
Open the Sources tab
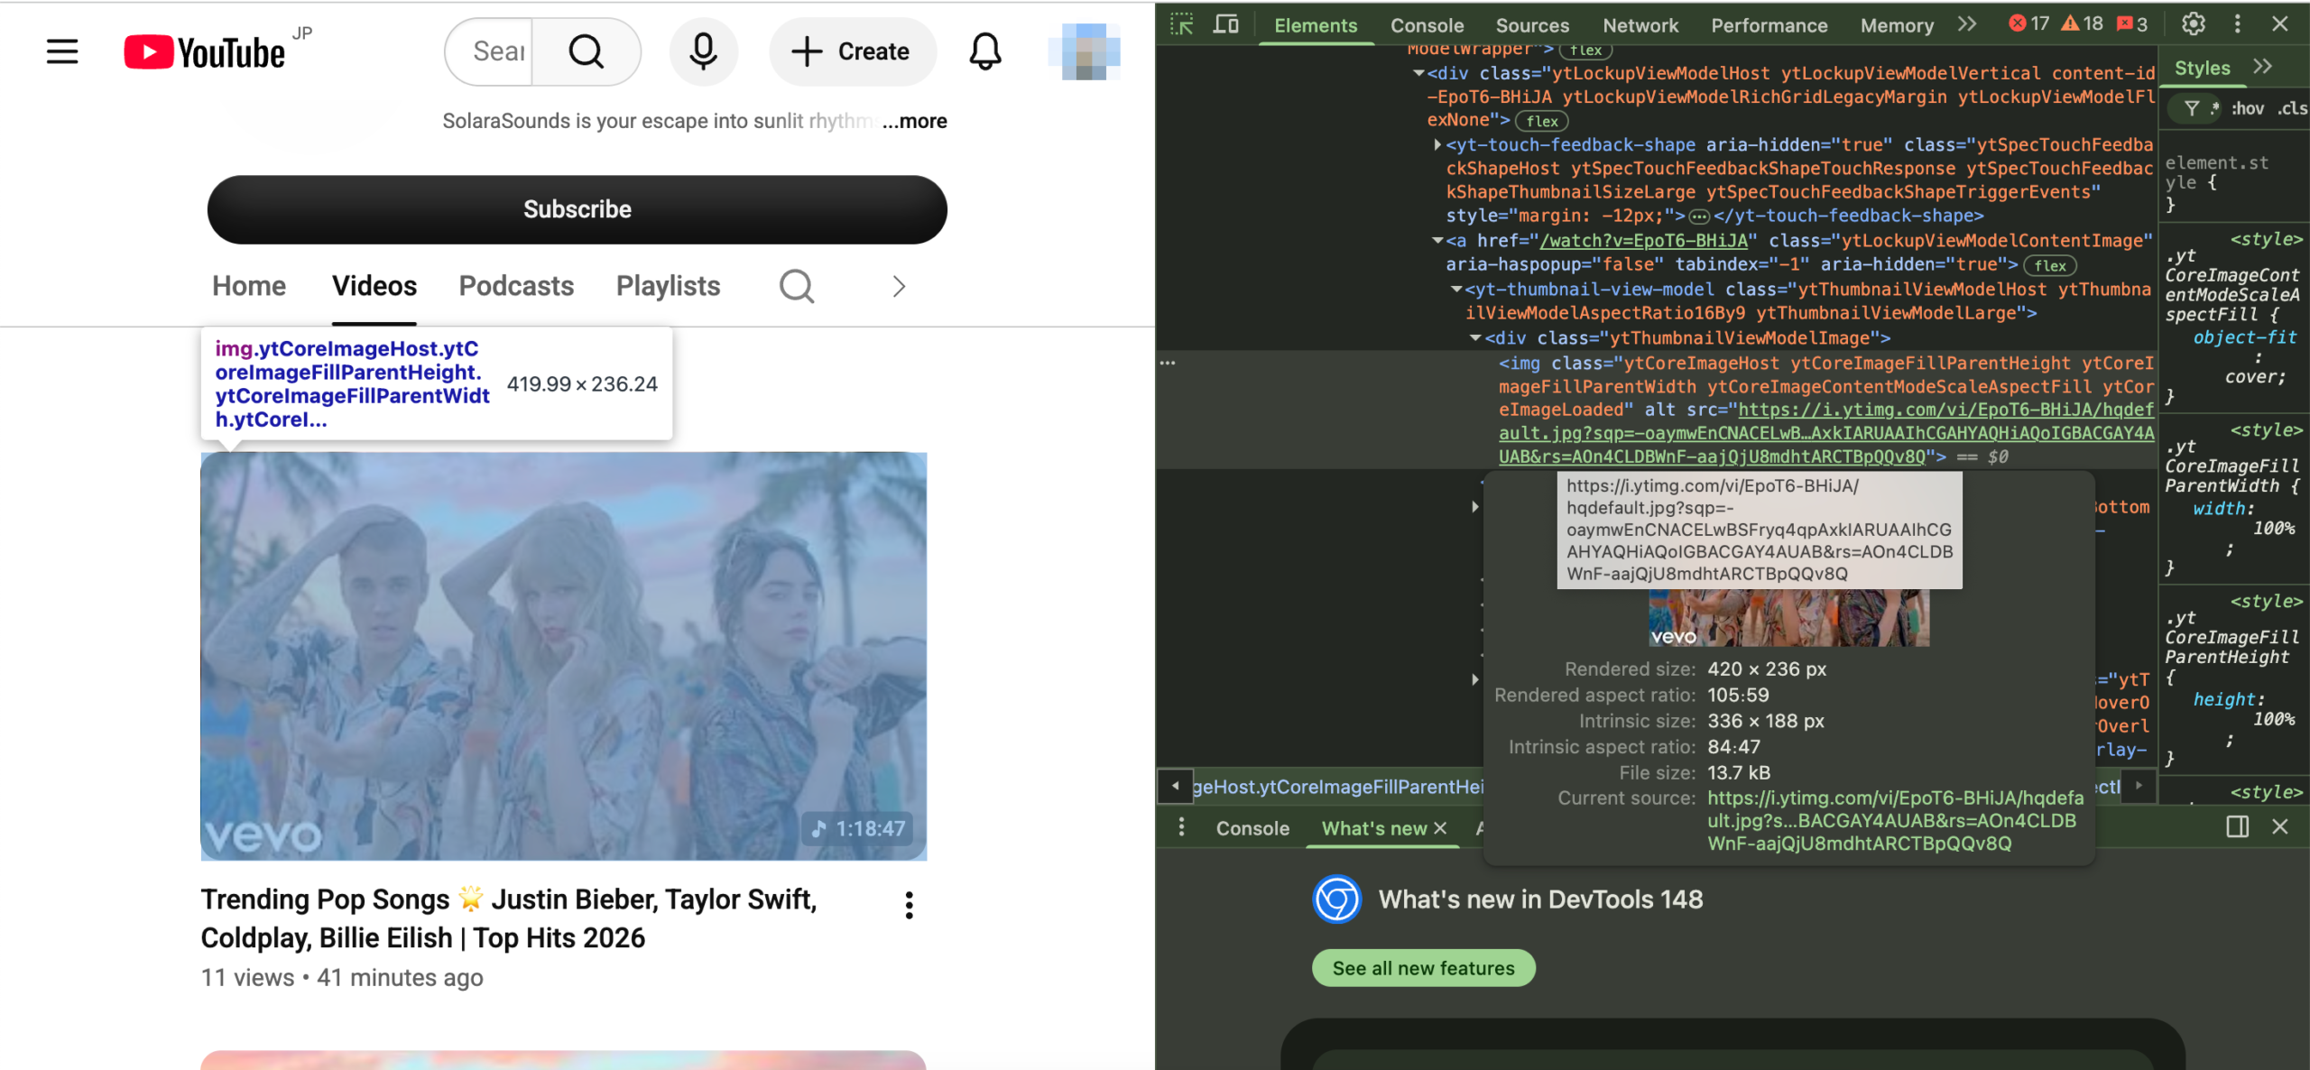[x=1532, y=25]
